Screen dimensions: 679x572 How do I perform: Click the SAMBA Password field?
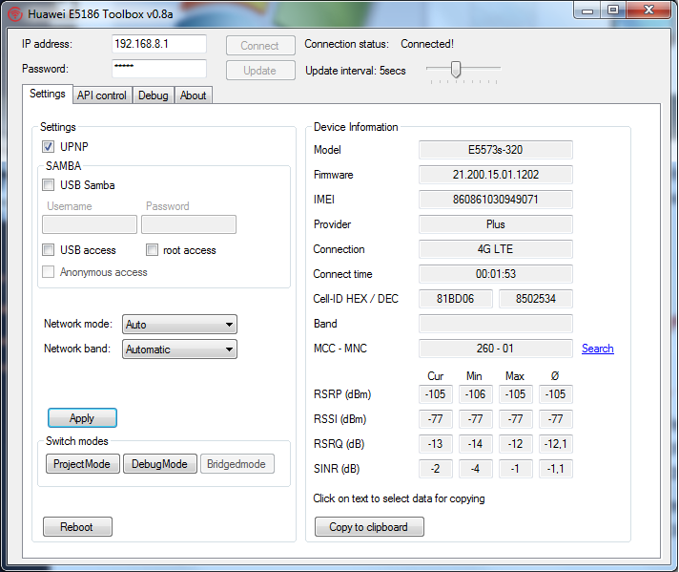pos(189,224)
